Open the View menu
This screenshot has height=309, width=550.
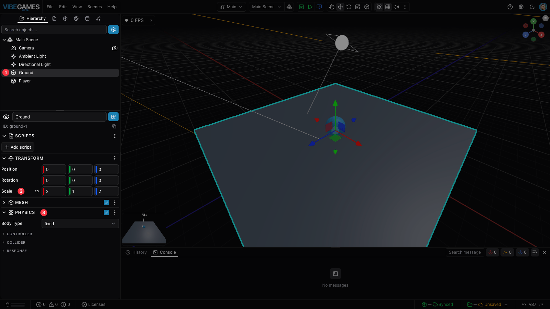point(77,7)
